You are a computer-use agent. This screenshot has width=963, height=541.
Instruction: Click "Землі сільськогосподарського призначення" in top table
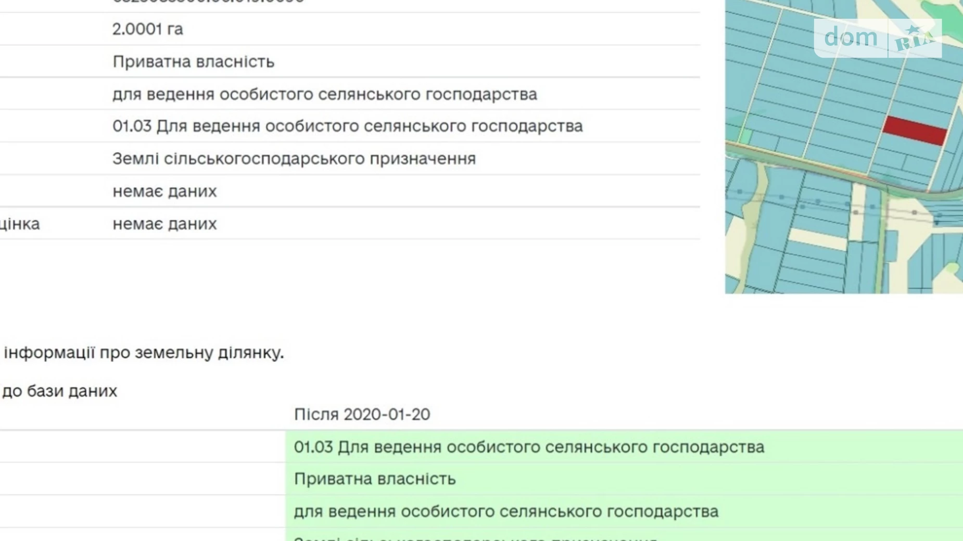pyautogui.click(x=294, y=159)
